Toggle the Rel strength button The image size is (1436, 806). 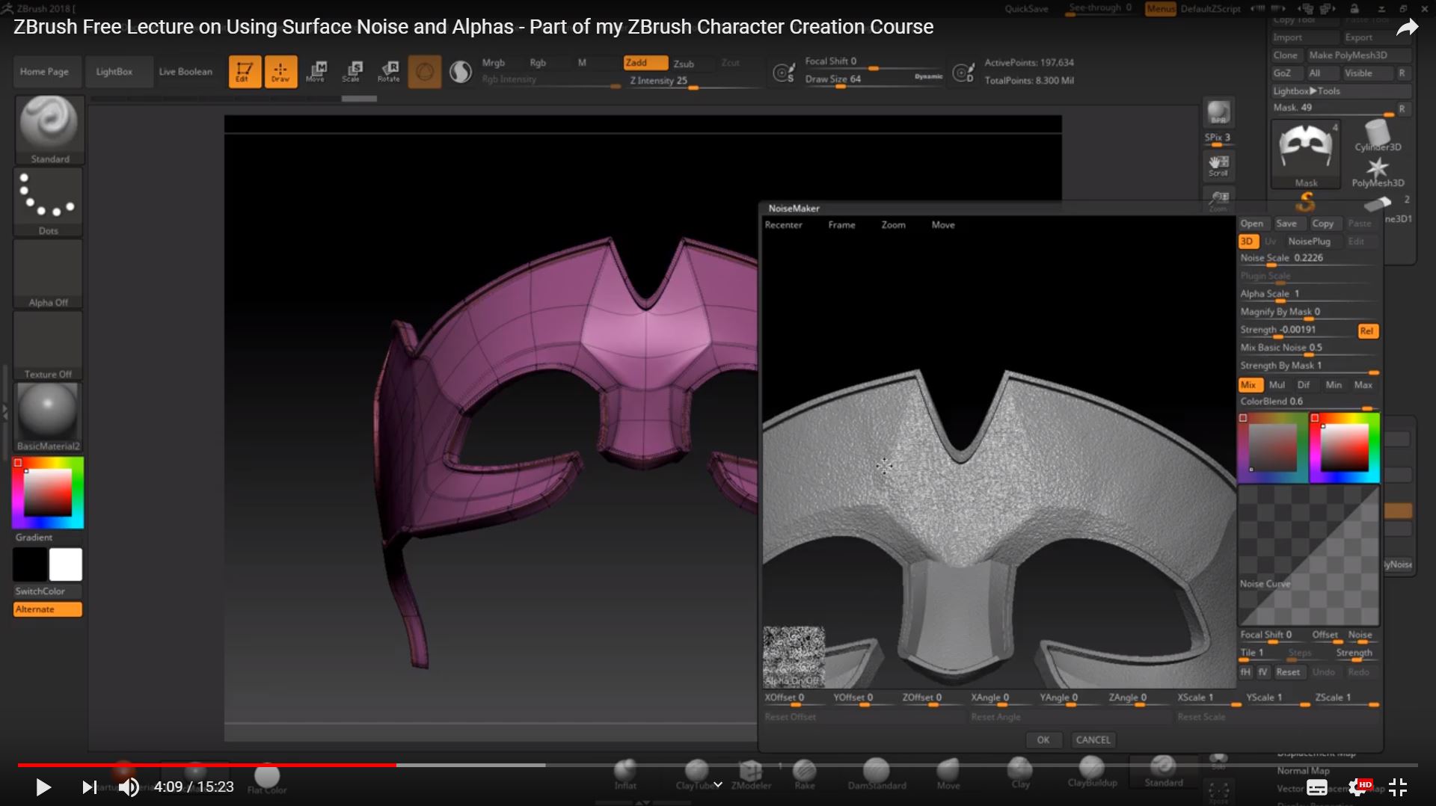1367,330
